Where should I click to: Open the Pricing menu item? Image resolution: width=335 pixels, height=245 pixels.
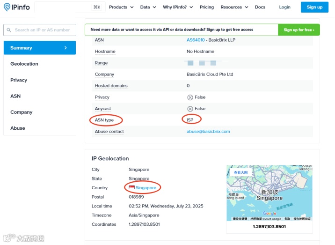point(207,7)
